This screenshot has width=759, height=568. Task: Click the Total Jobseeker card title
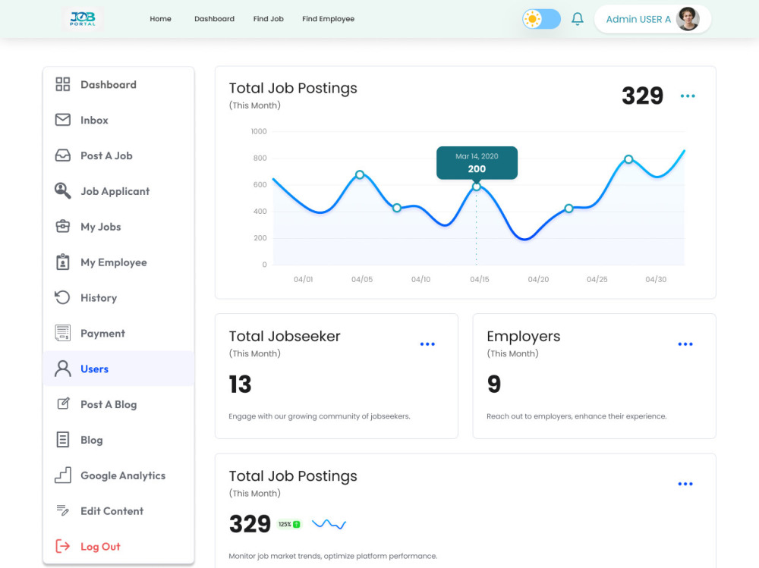285,336
